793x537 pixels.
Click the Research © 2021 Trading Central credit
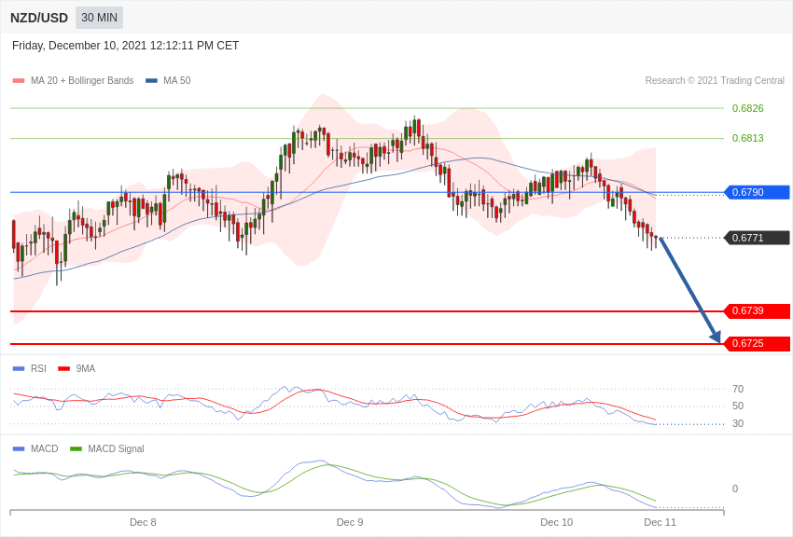715,80
